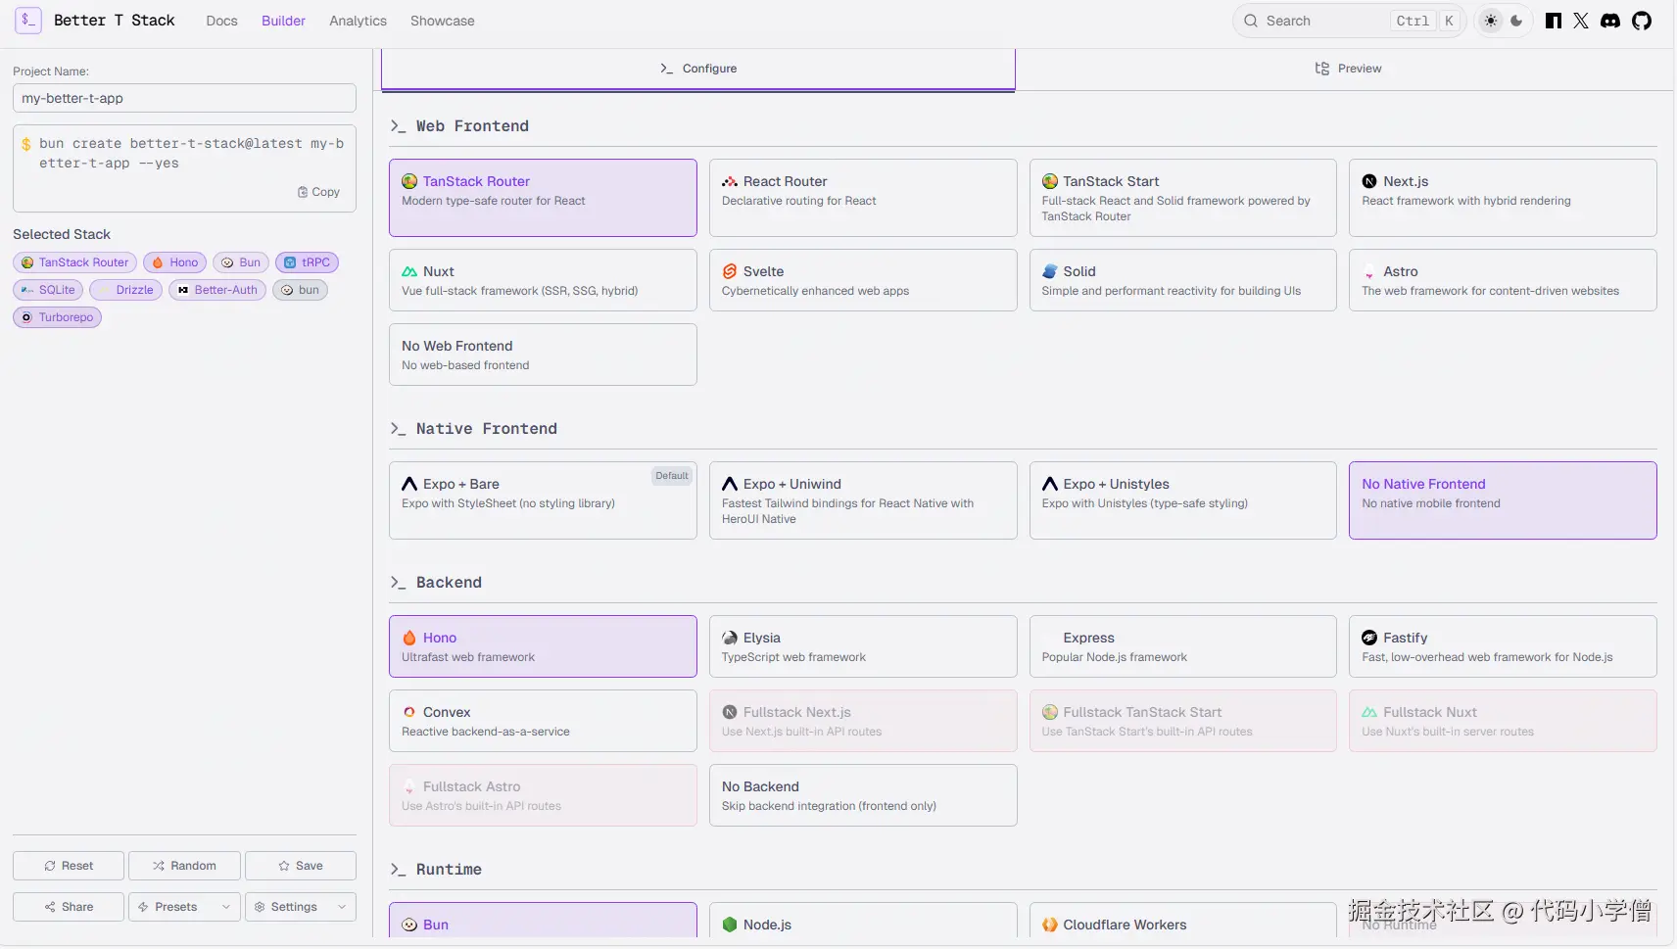Open the GitHub icon in header

coord(1642,21)
